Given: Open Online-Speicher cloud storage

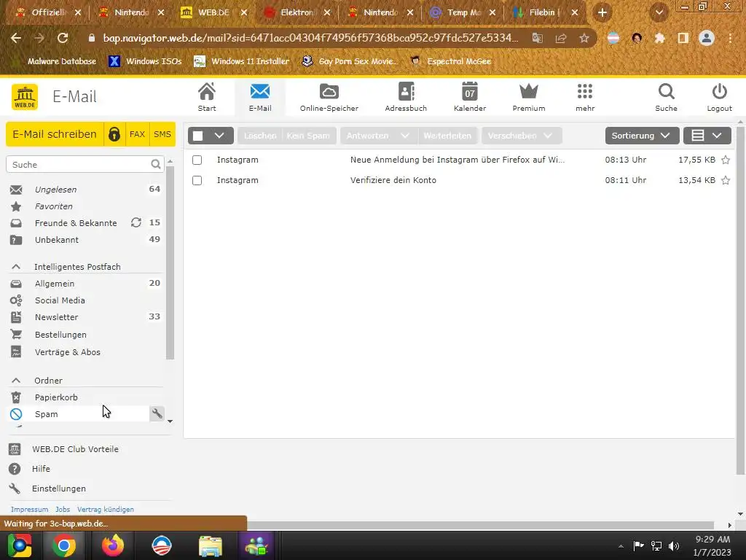Looking at the screenshot, I should coord(329,97).
